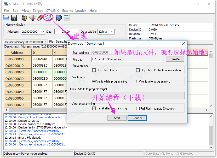This screenshot has width=217, height=158.
Task: Switch to Device Memory @ 0x08000000 tab
Action: click(x=26, y=42)
